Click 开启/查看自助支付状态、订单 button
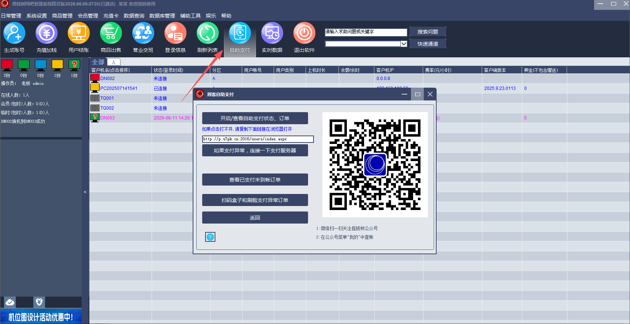This screenshot has height=324, width=630. tap(255, 118)
